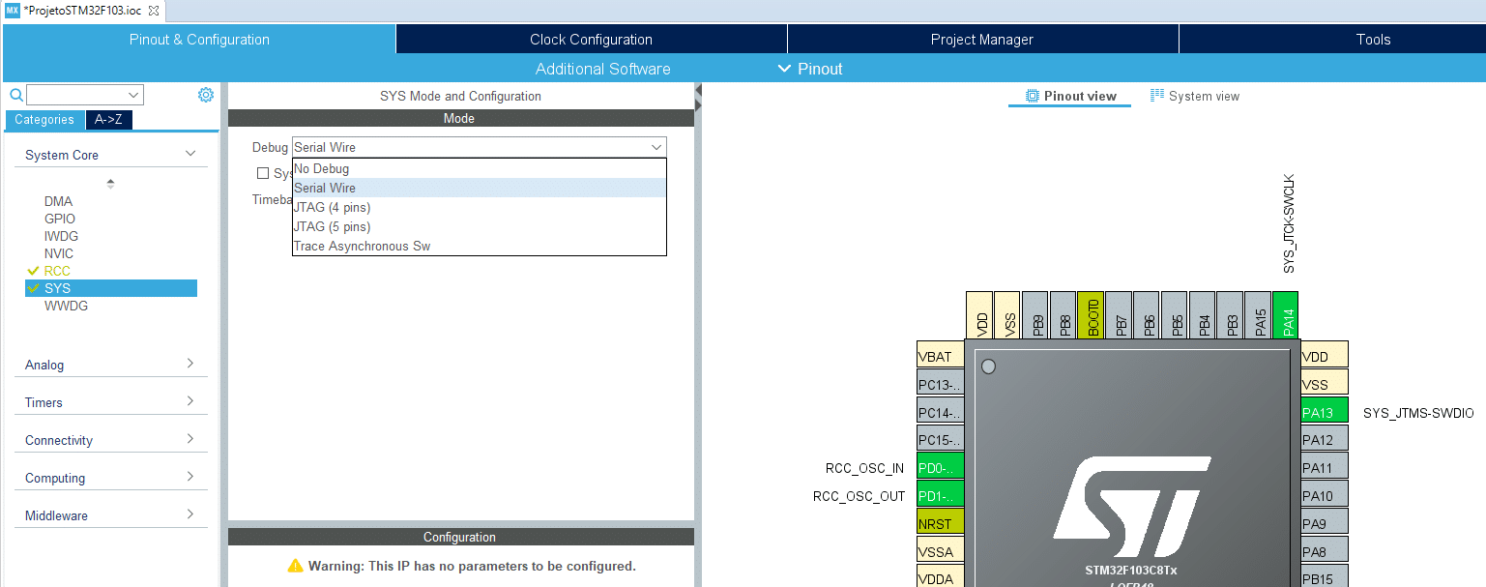1486x587 pixels.
Task: Close the ProjetoSTM32F103.ioc editor tab
Action: 154,10
